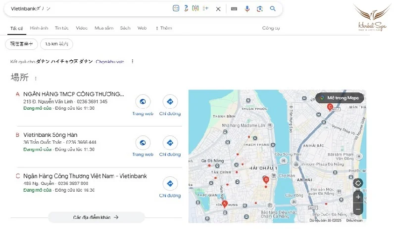Open options menu next to 場所 heading

36,79
